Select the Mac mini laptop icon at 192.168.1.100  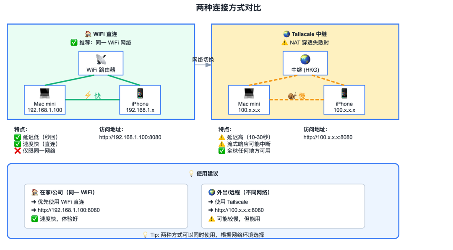pyautogui.click(x=44, y=94)
